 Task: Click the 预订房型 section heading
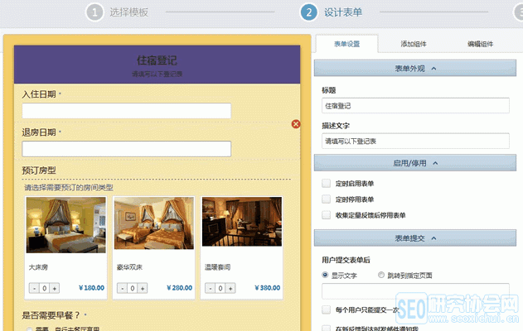coord(39,170)
